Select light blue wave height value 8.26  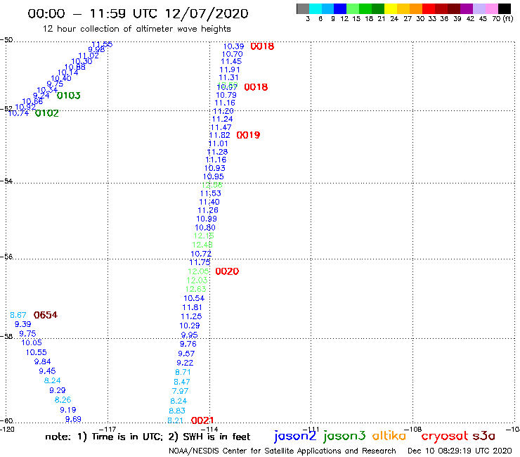coord(63,400)
